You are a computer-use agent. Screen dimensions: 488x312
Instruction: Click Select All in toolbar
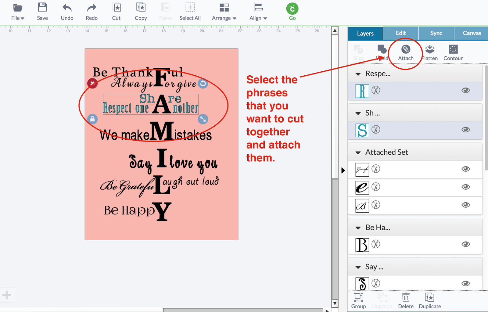tap(190, 12)
